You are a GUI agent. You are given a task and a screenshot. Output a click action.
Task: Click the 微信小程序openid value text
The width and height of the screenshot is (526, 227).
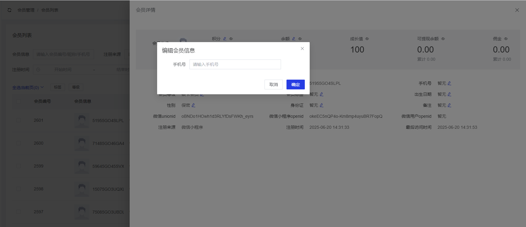point(346,116)
